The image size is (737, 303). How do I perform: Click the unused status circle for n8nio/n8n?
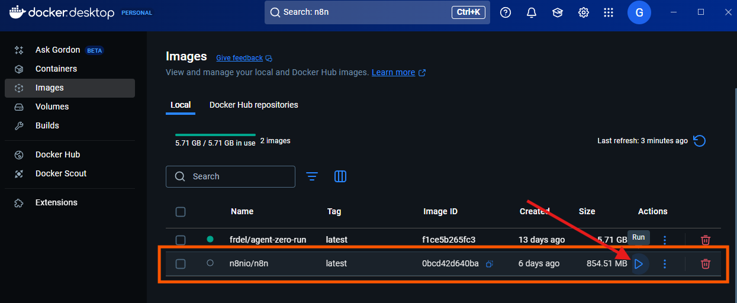coord(210,263)
